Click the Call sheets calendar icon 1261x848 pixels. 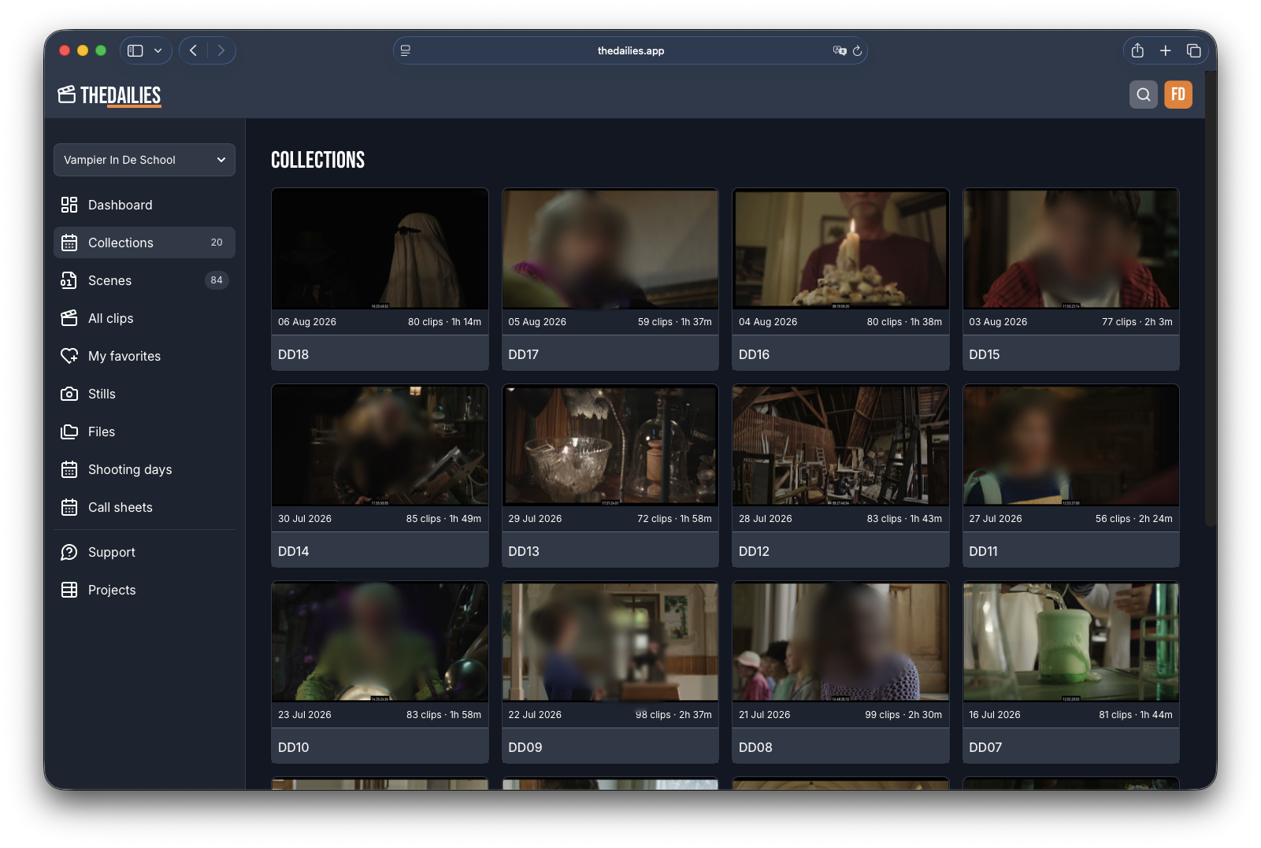(x=69, y=507)
